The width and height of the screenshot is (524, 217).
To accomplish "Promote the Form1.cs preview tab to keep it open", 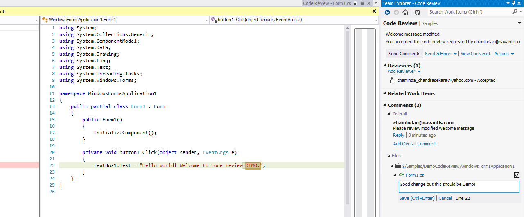I will [x=361, y=3].
